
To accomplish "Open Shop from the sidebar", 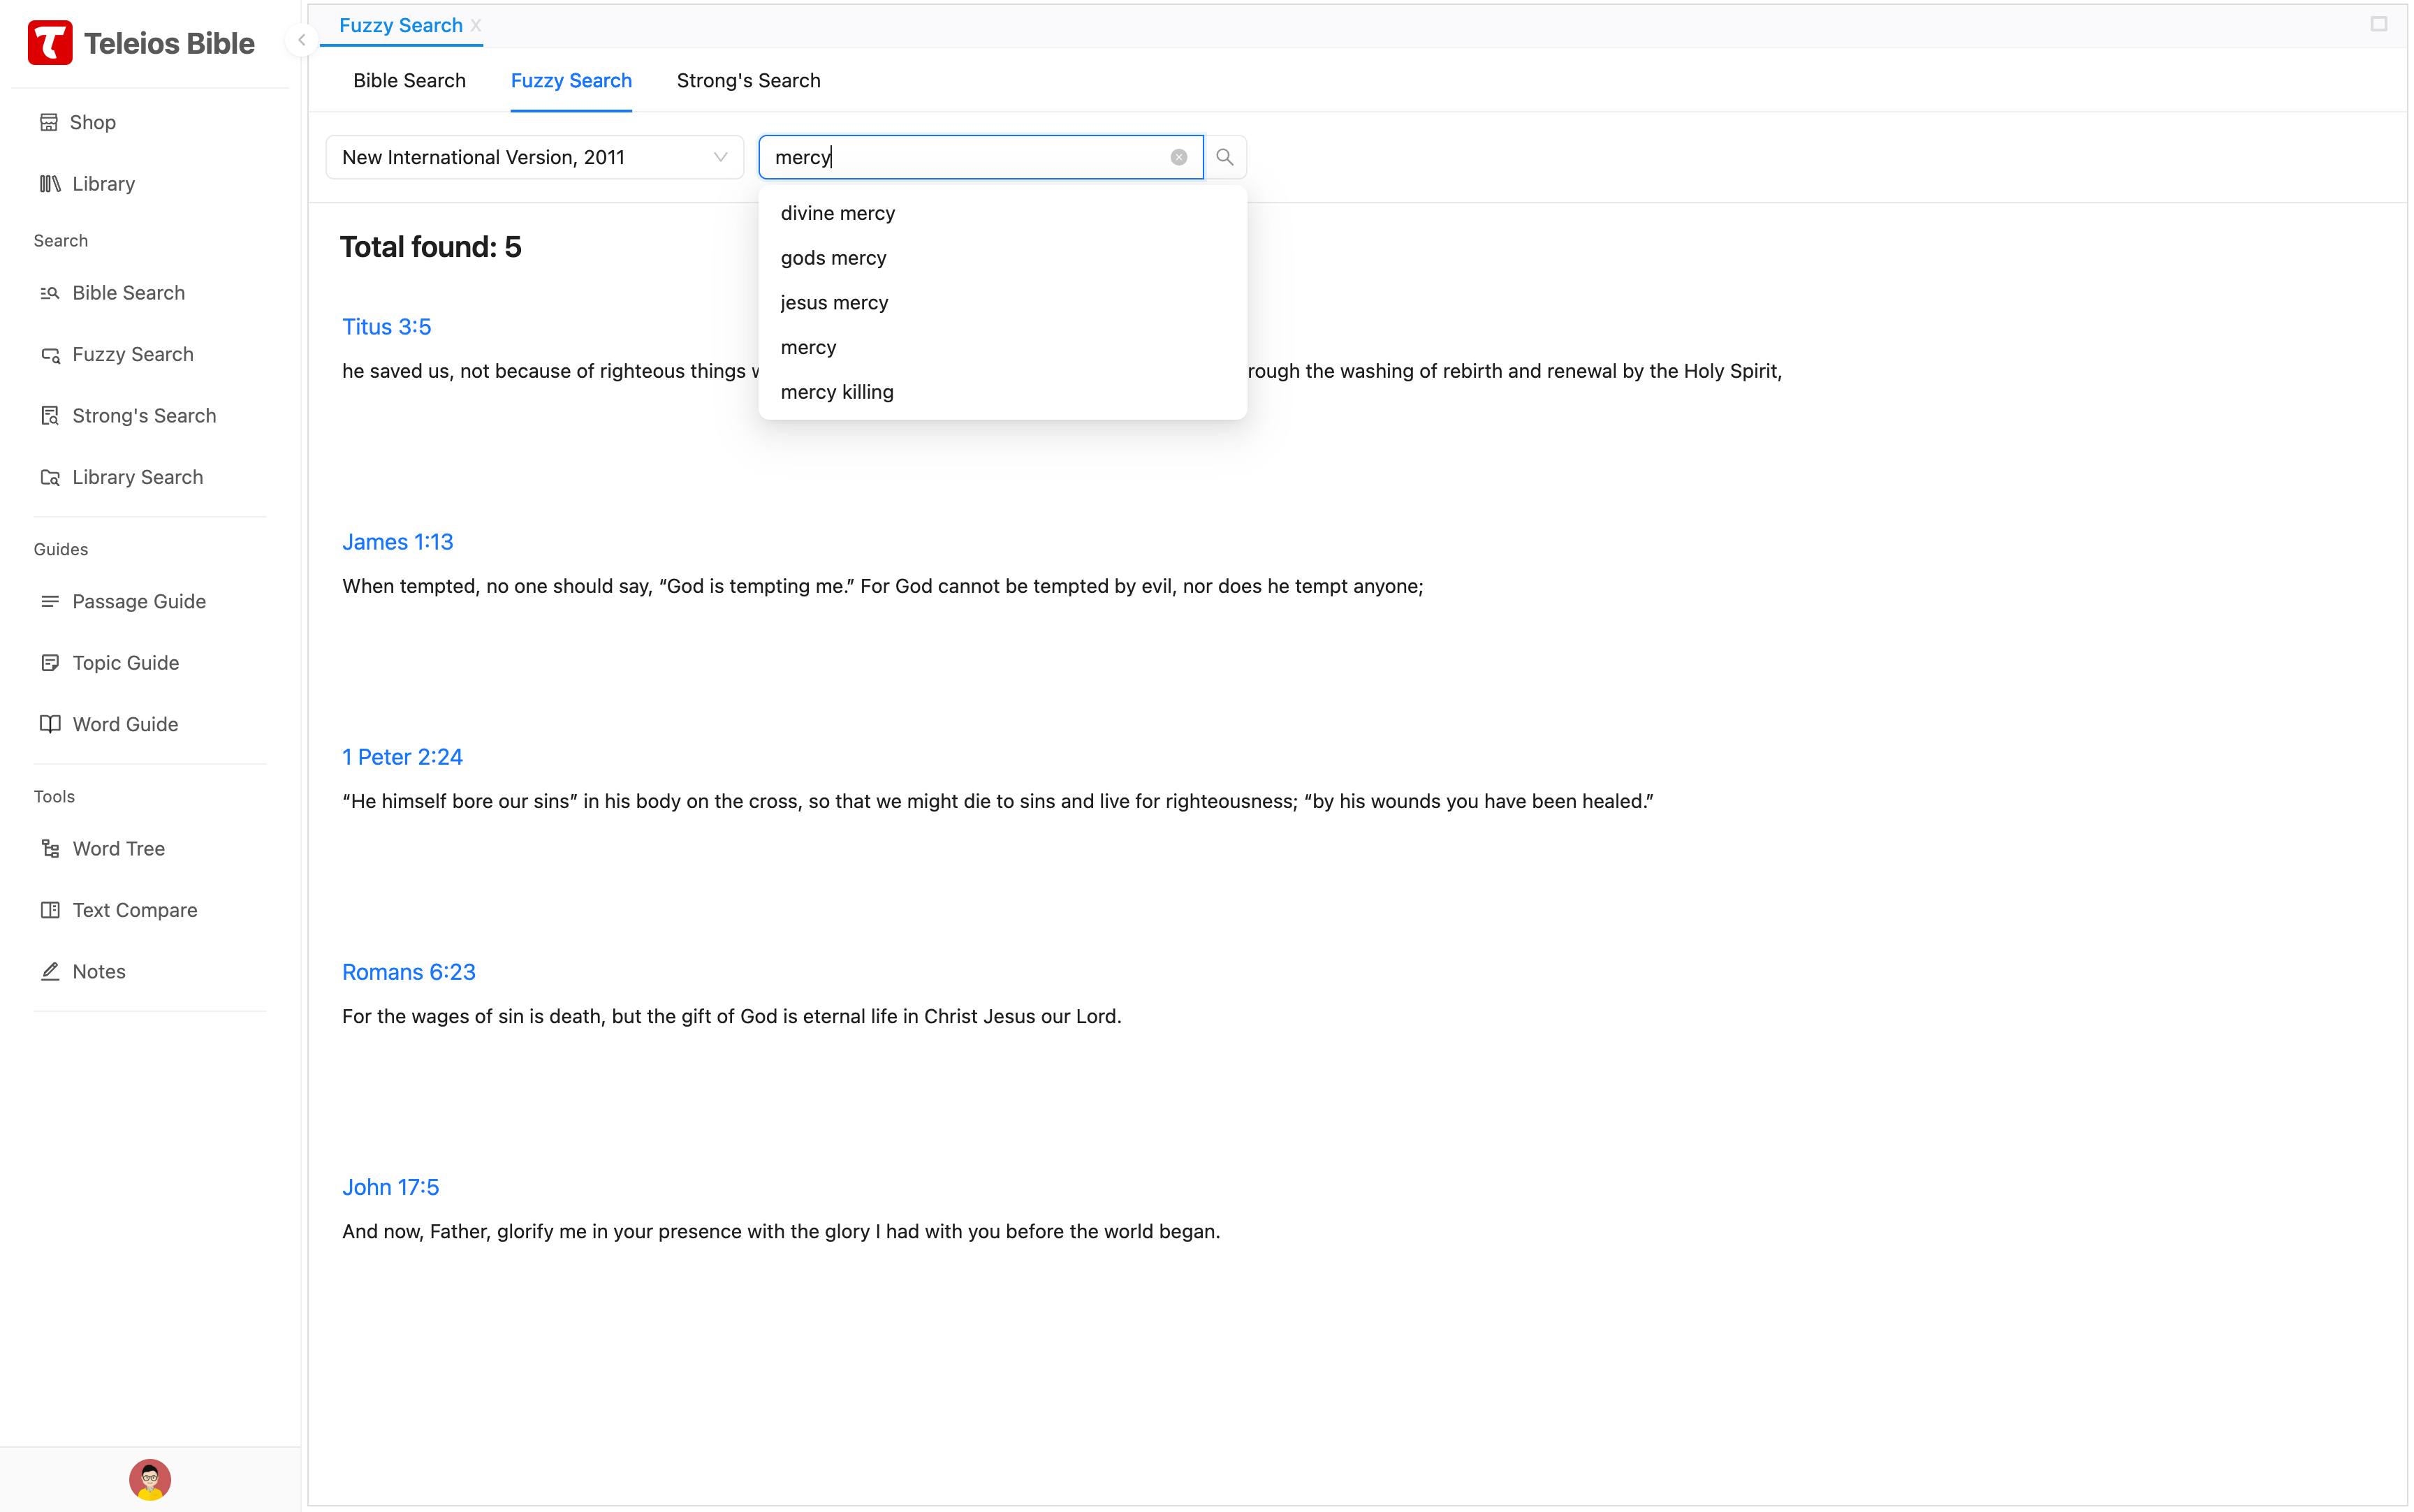I will click(92, 122).
